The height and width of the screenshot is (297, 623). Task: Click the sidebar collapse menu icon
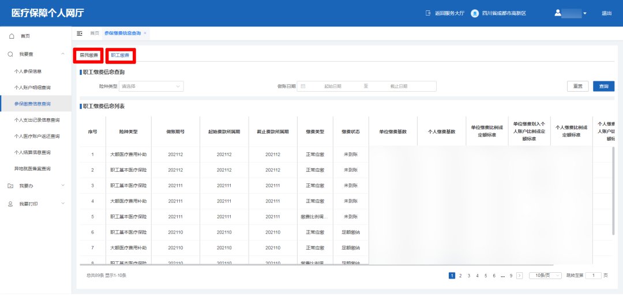point(80,33)
